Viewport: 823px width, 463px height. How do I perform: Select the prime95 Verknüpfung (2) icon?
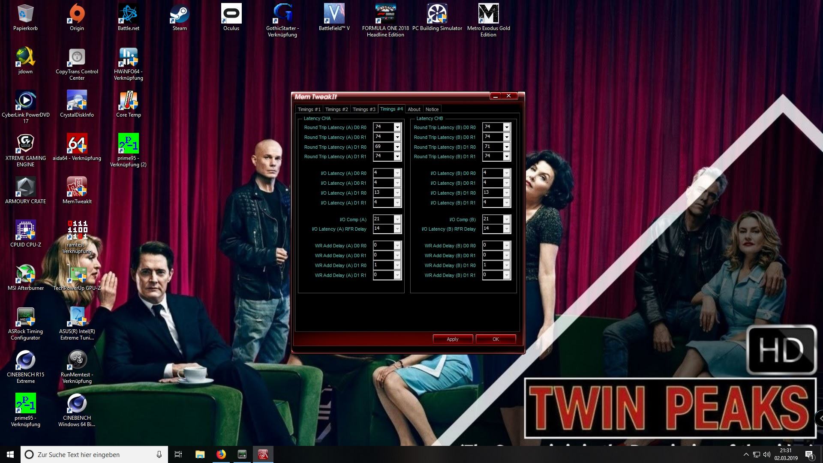tap(128, 150)
